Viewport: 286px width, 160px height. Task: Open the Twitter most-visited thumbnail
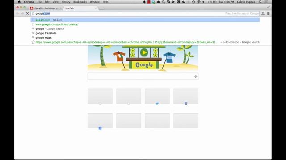pyautogui.click(x=157, y=96)
